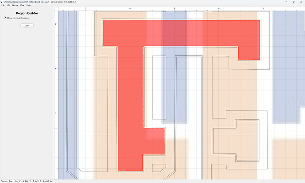
Task: Open the Library menu
Action: point(15,5)
